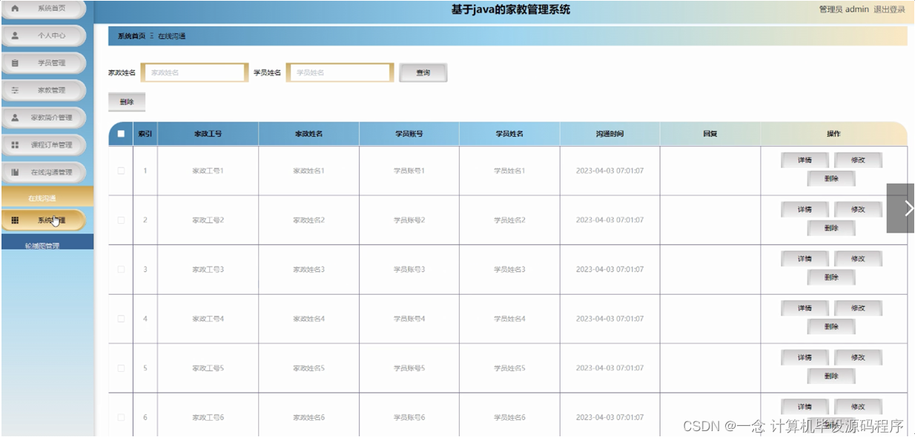915x440 pixels.
Task: Click the 学员姓名 column header
Action: click(509, 134)
